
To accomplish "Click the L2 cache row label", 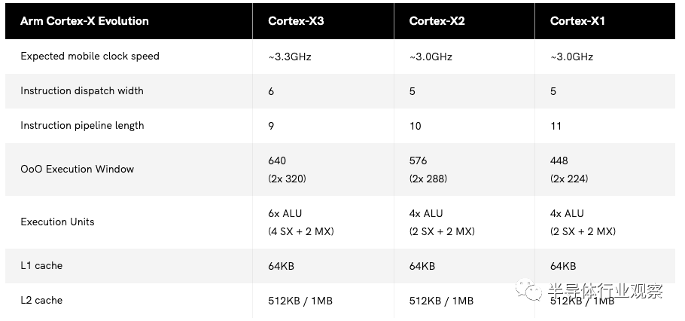I will (41, 300).
